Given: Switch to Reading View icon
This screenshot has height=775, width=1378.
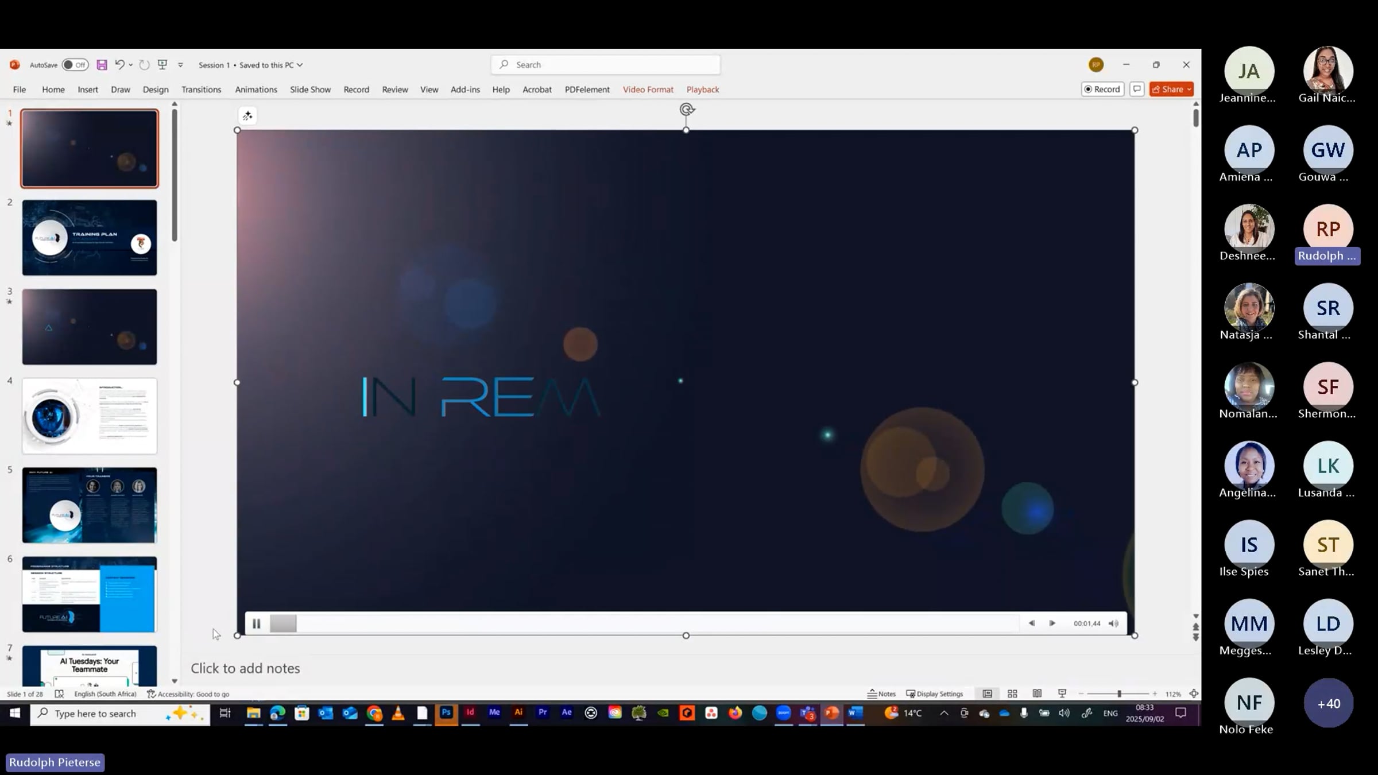Looking at the screenshot, I should click(x=1037, y=693).
